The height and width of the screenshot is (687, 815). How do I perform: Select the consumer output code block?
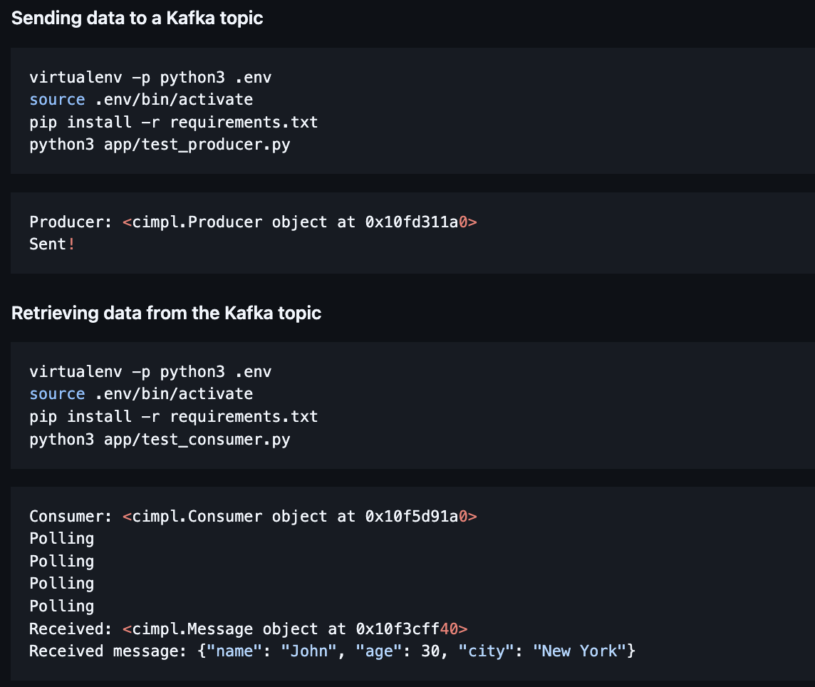pyautogui.click(x=407, y=583)
